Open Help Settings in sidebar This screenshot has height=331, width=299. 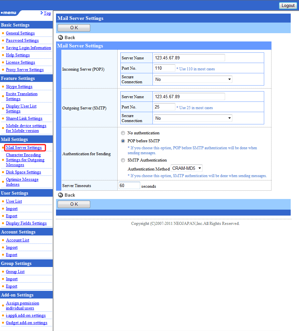click(x=18, y=55)
